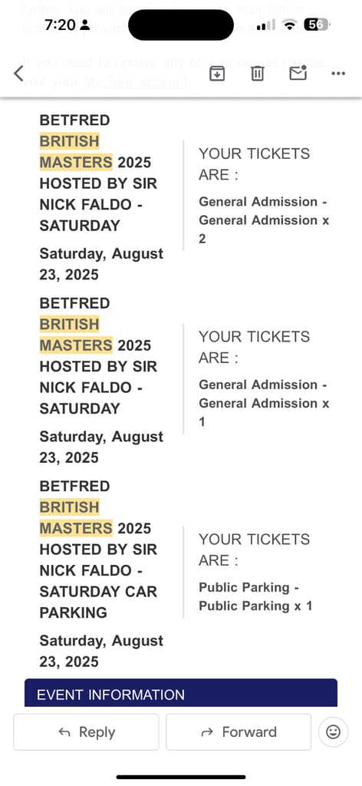Tap the home indicator bar

(x=181, y=777)
